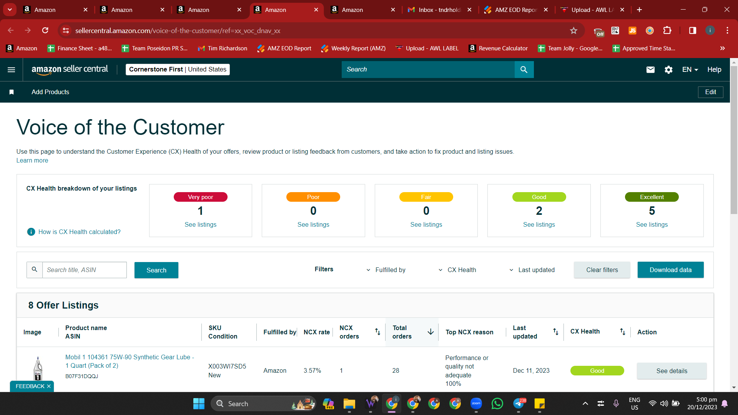Open Help in the header
This screenshot has height=415, width=738.
[x=714, y=70]
